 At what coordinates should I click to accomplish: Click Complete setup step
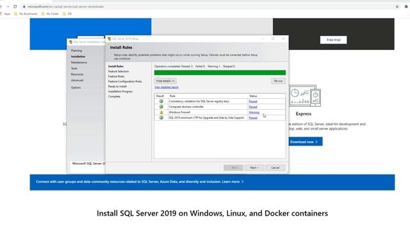point(114,96)
